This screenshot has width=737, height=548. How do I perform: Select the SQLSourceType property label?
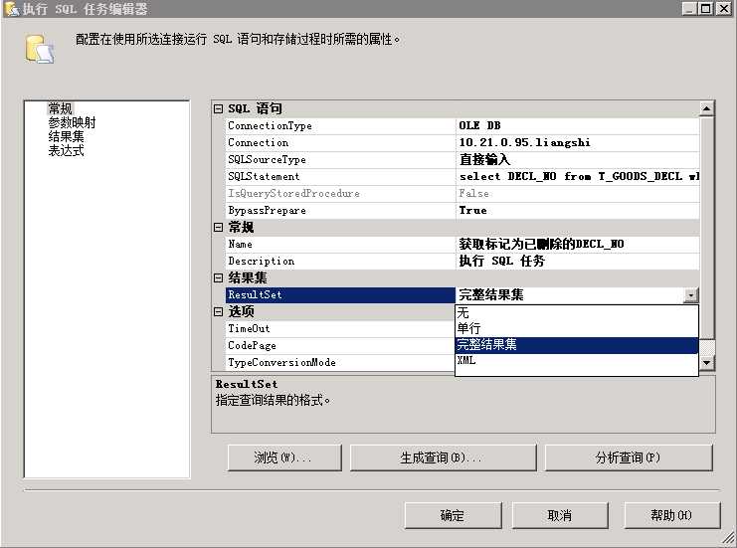(340, 160)
